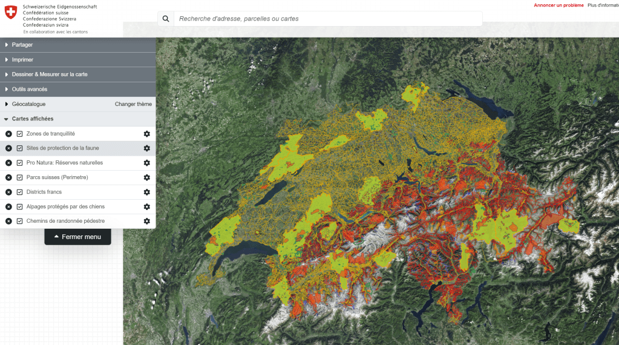This screenshot has height=345, width=619.
Task: Expand the Imprimer section
Action: tap(22, 60)
